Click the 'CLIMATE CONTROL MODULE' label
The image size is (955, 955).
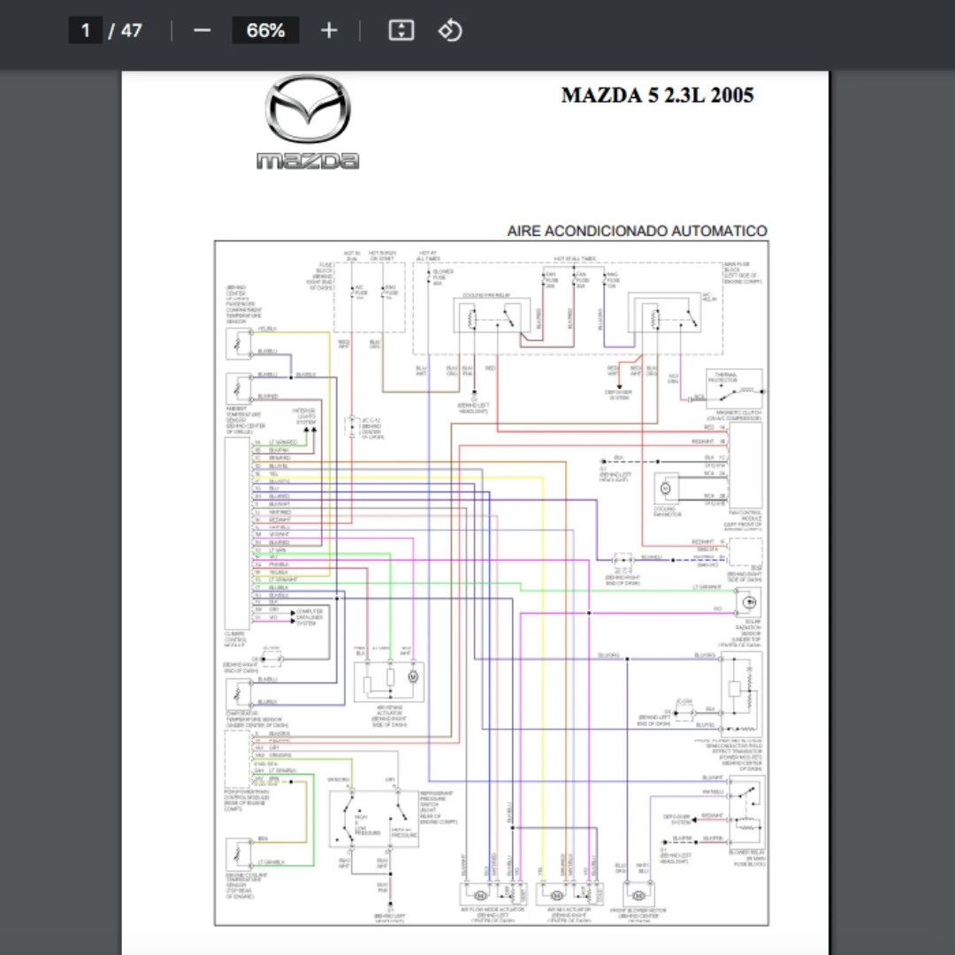(236, 639)
